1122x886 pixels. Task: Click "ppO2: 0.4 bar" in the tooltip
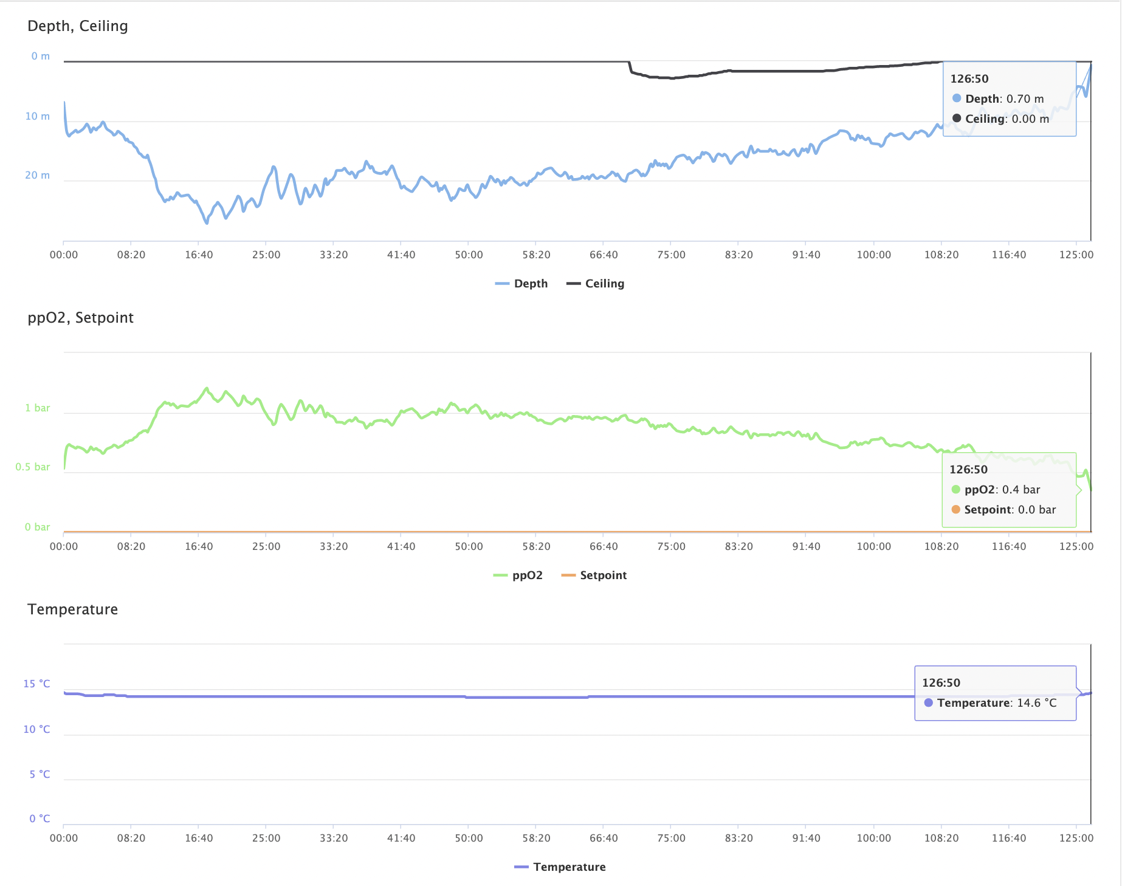coord(996,489)
